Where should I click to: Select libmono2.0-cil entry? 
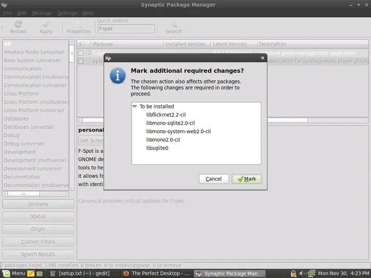click(x=163, y=140)
